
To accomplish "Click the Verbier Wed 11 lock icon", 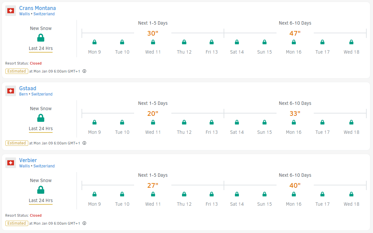I will coord(153,194).
